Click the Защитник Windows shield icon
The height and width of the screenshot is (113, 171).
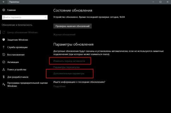(x=4, y=40)
